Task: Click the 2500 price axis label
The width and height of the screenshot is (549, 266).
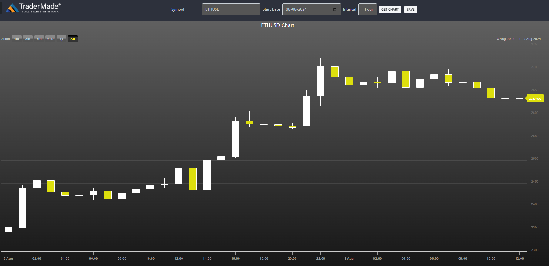Action: click(535, 158)
